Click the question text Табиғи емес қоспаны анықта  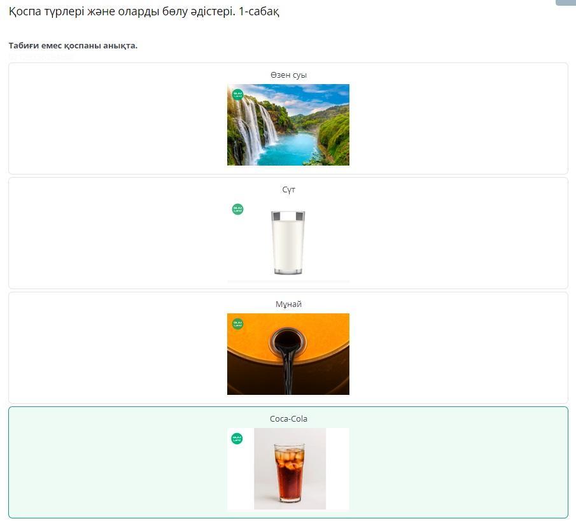(x=73, y=46)
